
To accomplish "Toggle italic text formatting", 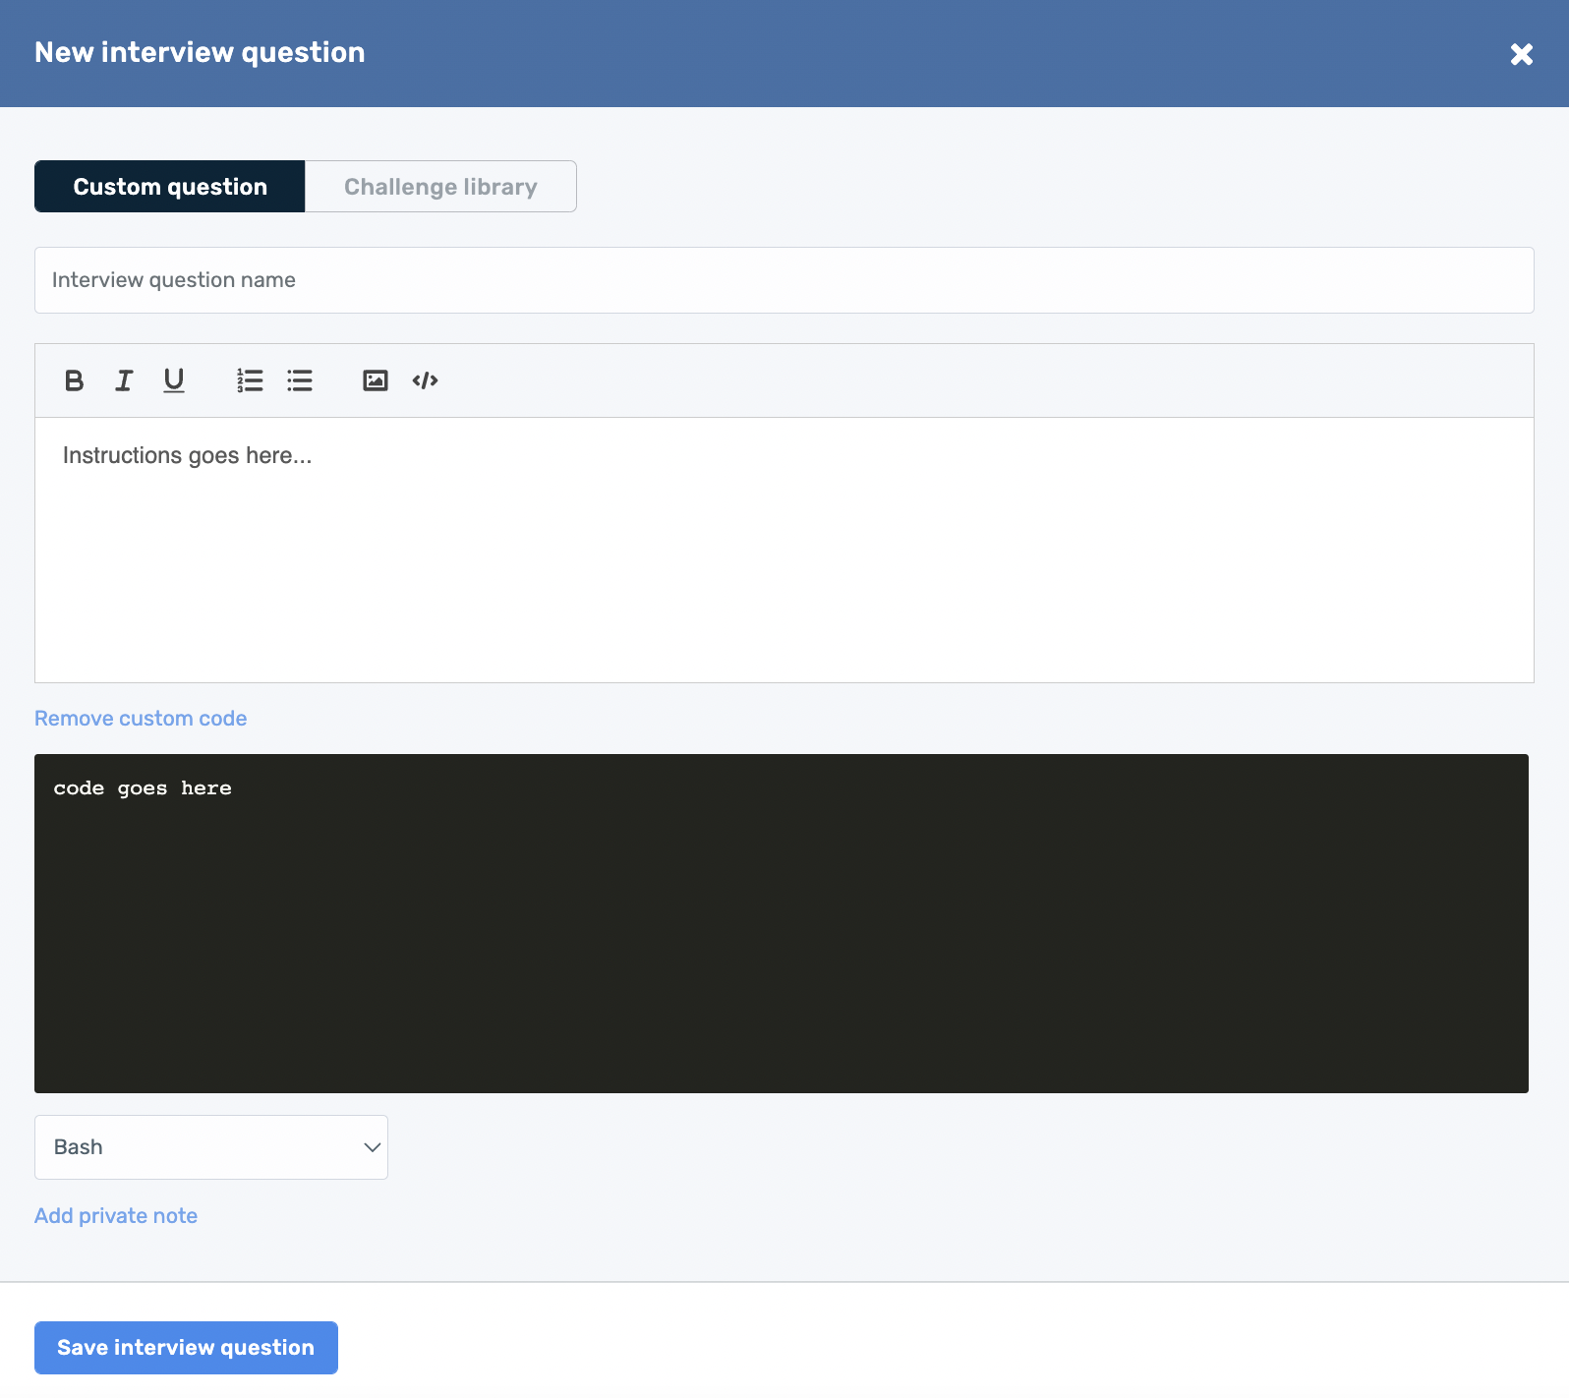I will (124, 380).
